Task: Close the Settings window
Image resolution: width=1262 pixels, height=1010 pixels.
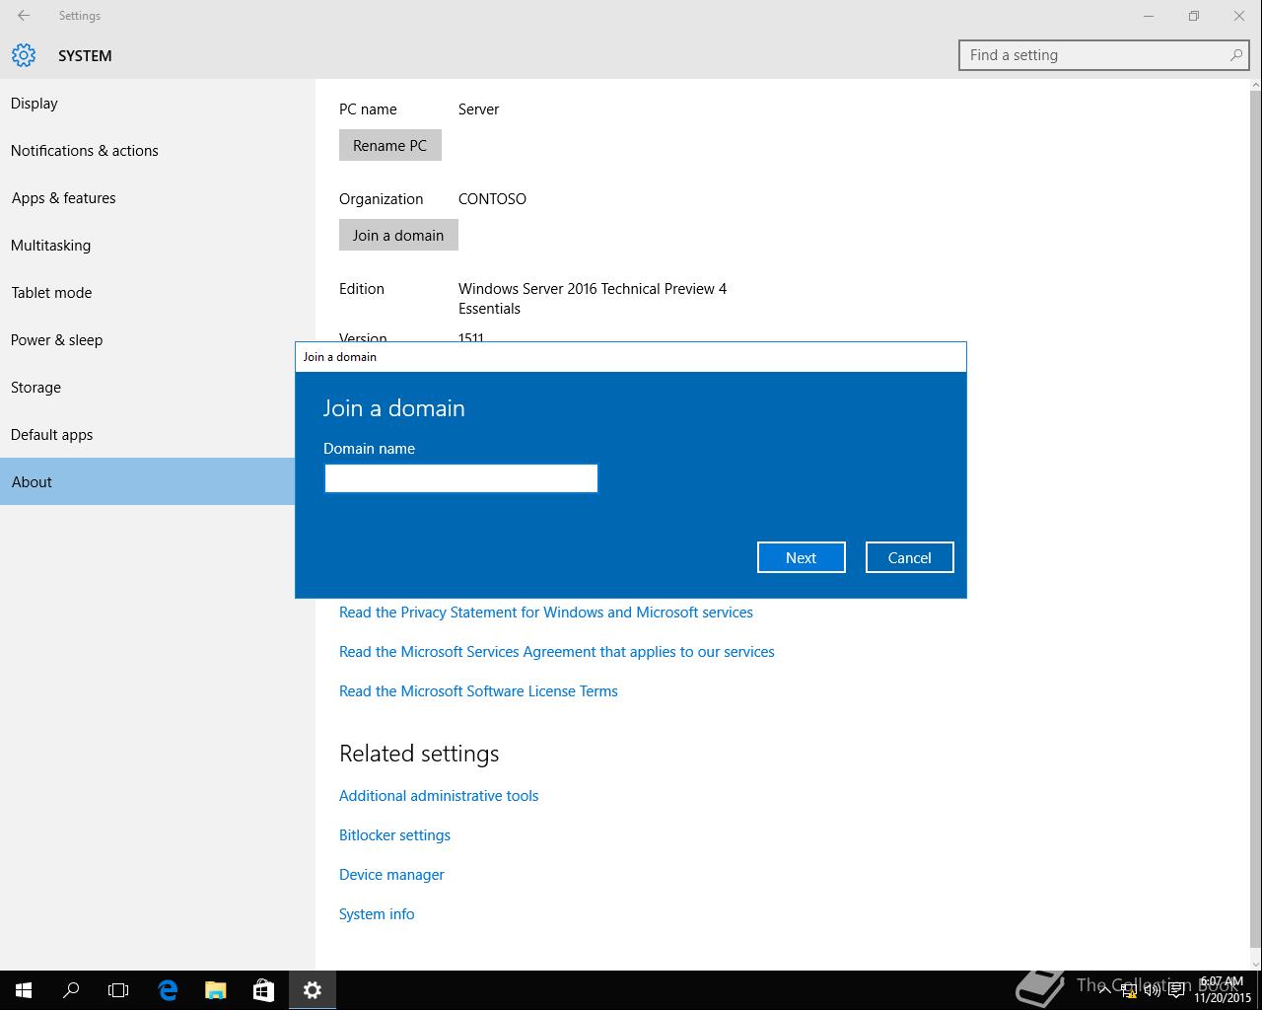Action: [x=1239, y=16]
